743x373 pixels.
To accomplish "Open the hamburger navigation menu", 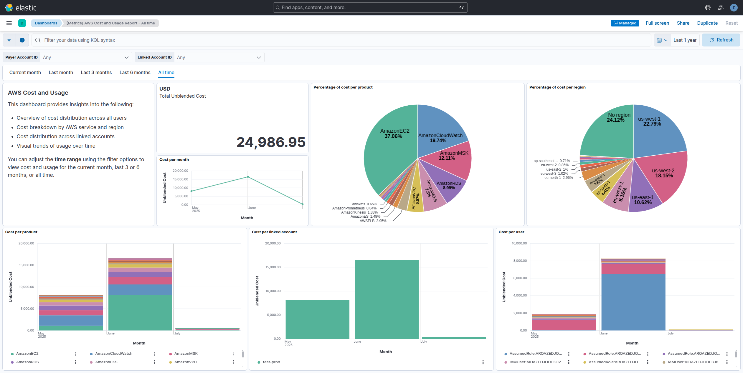I will pos(9,23).
